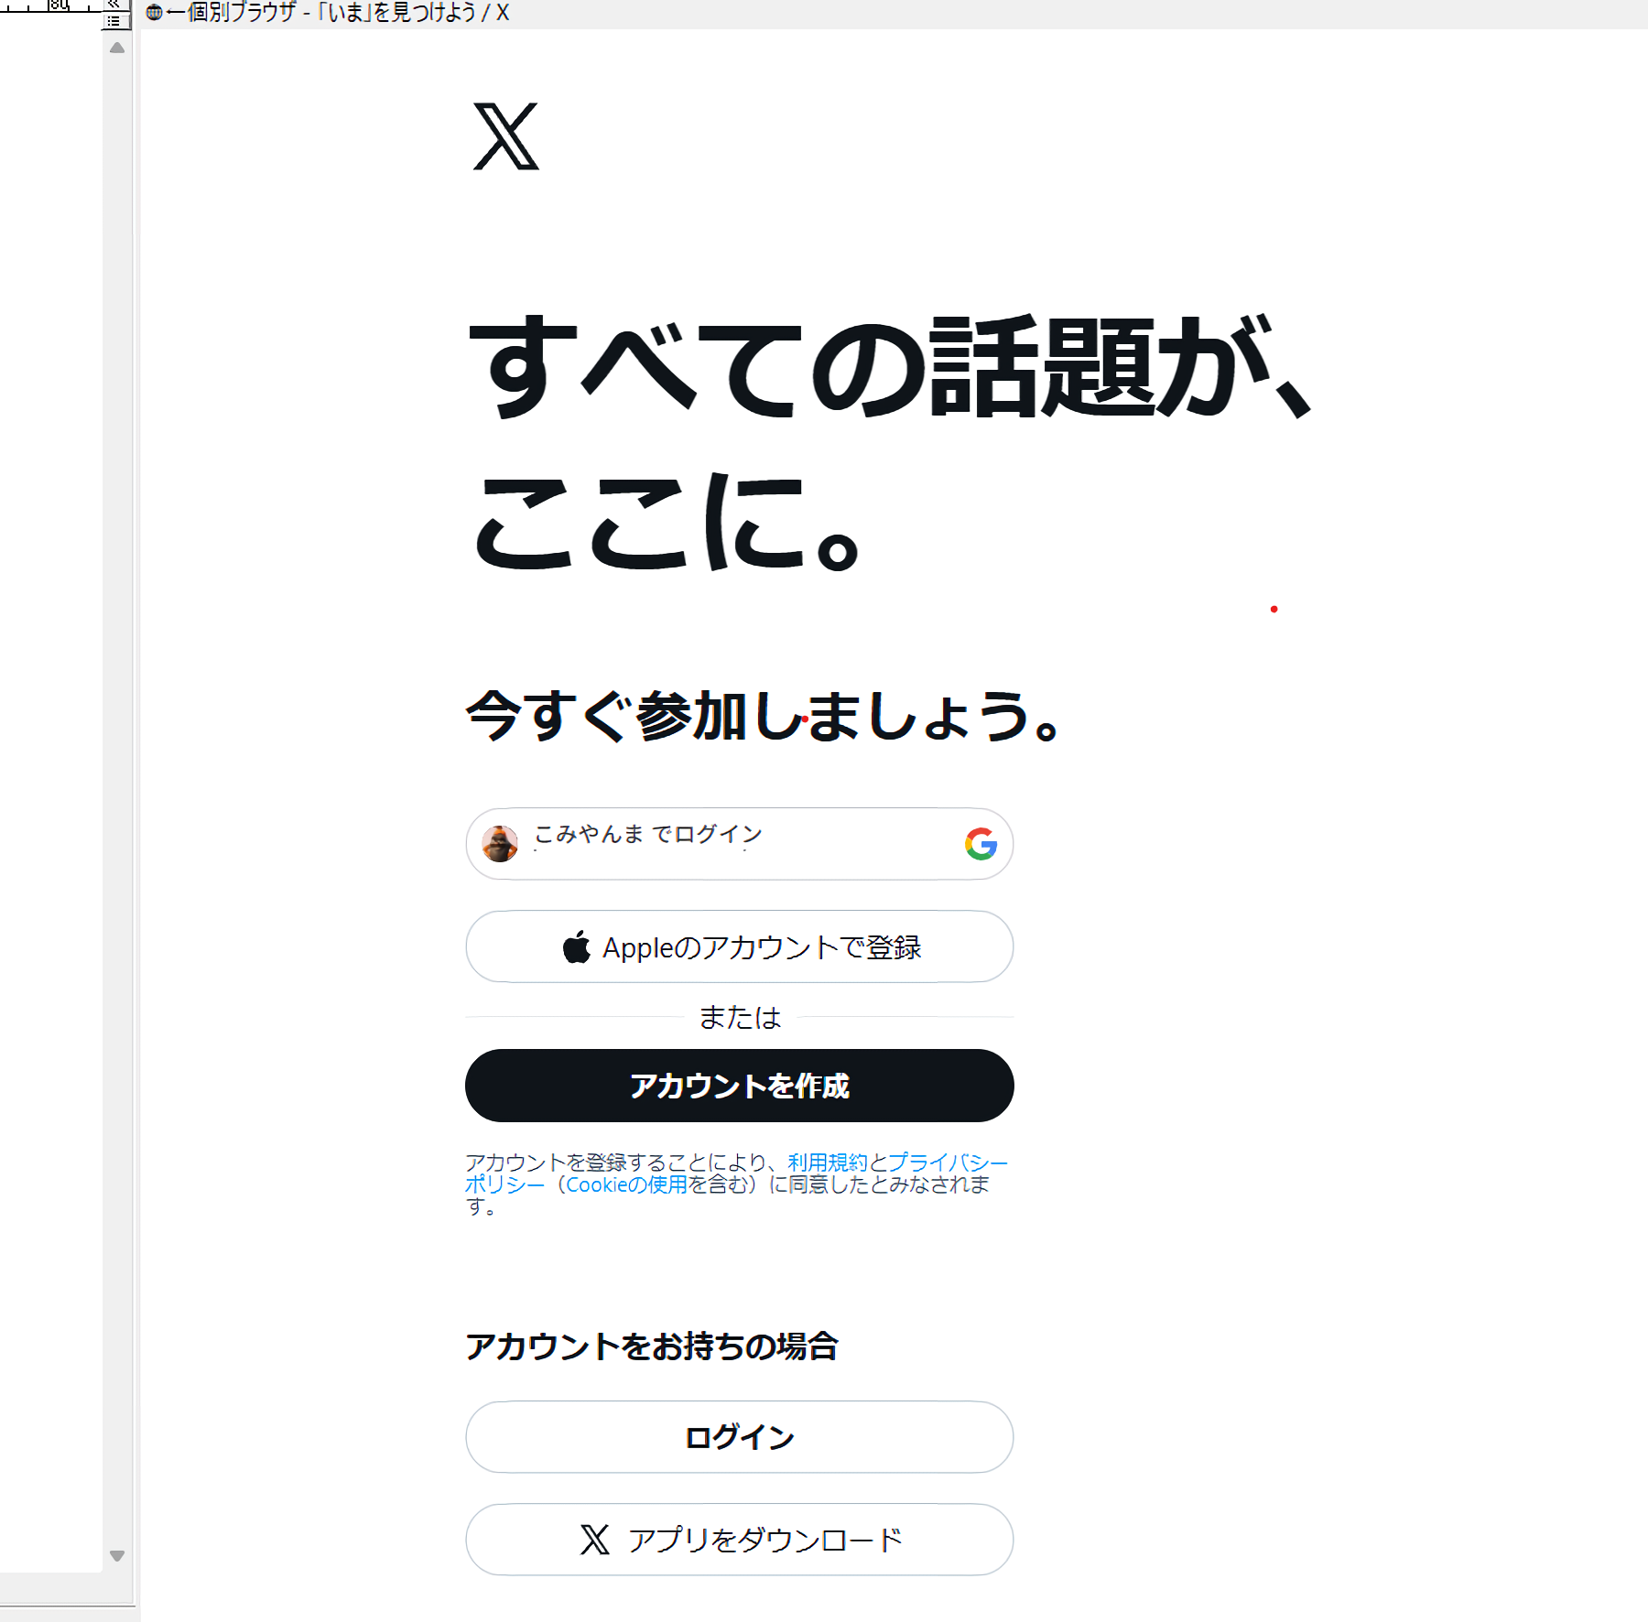Click the double-chevron collapse icon

(x=114, y=5)
